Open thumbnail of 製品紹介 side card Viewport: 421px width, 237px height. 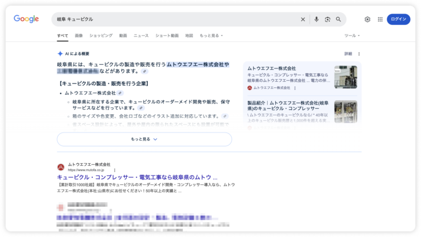pos(345,111)
